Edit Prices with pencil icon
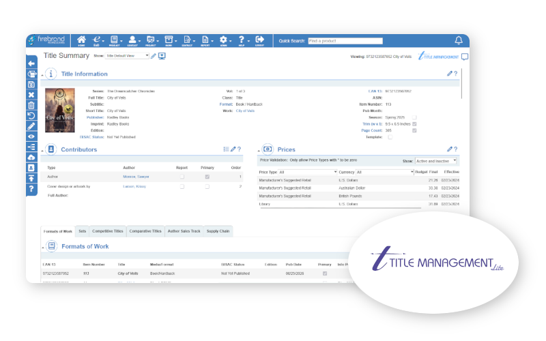This screenshot has width=546, height=341. [450, 149]
